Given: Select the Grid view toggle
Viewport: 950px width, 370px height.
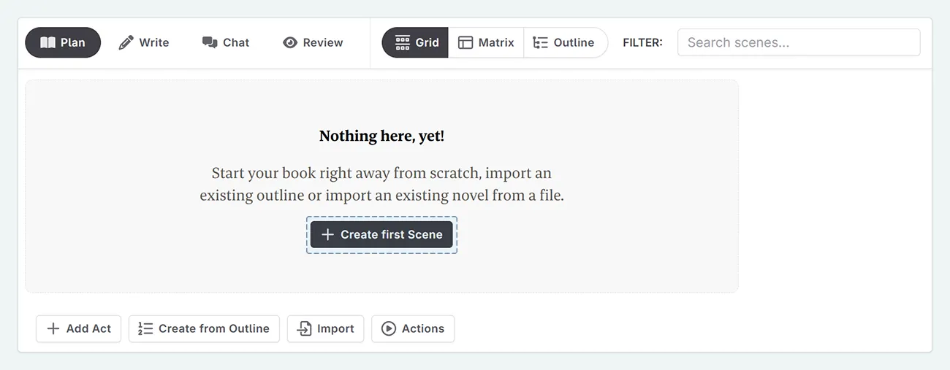Looking at the screenshot, I should 417,42.
